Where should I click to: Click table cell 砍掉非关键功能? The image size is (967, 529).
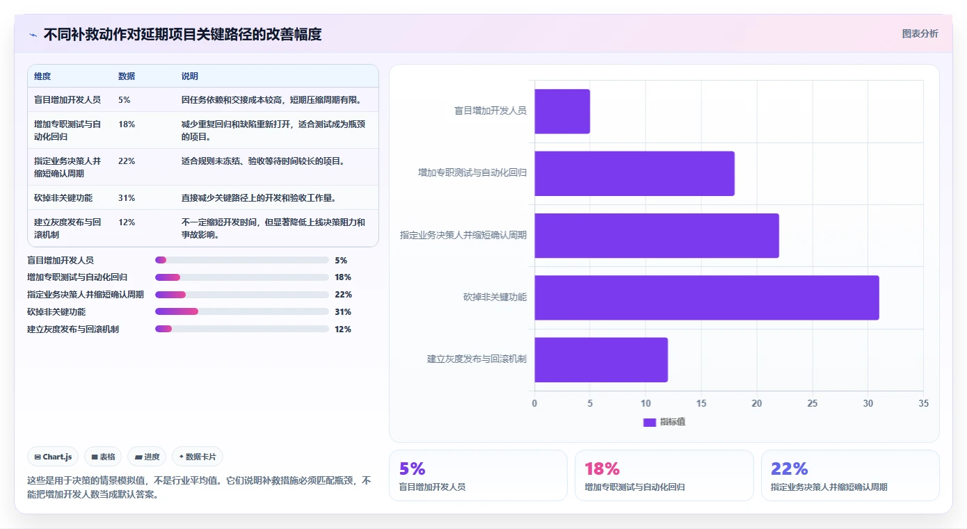pyautogui.click(x=63, y=198)
